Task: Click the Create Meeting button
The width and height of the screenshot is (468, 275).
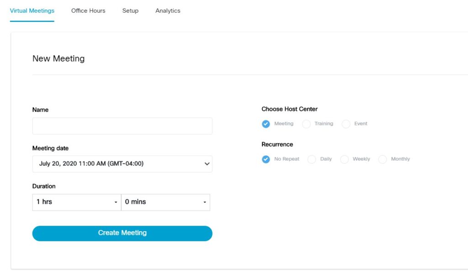Action: coord(122,233)
